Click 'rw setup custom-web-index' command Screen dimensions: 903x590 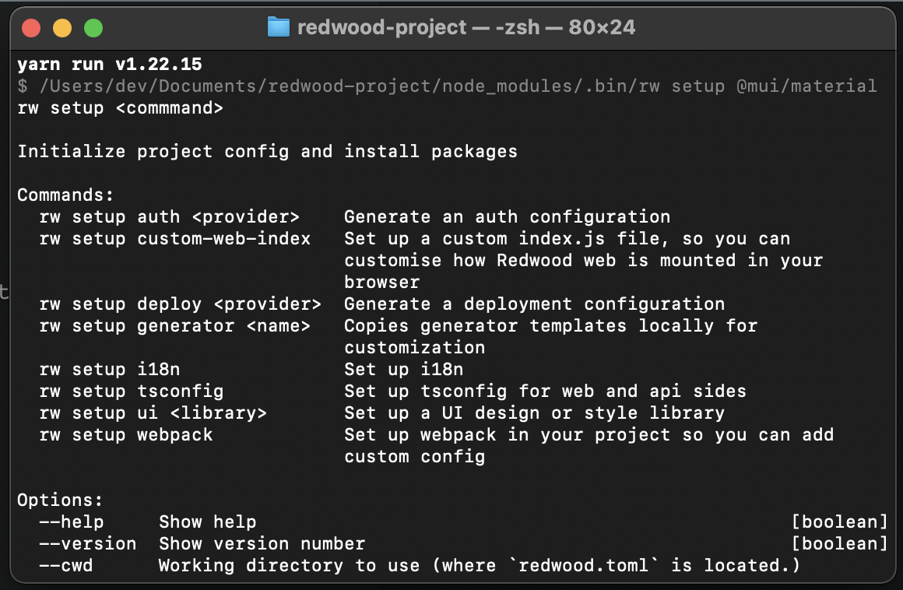tap(175, 239)
